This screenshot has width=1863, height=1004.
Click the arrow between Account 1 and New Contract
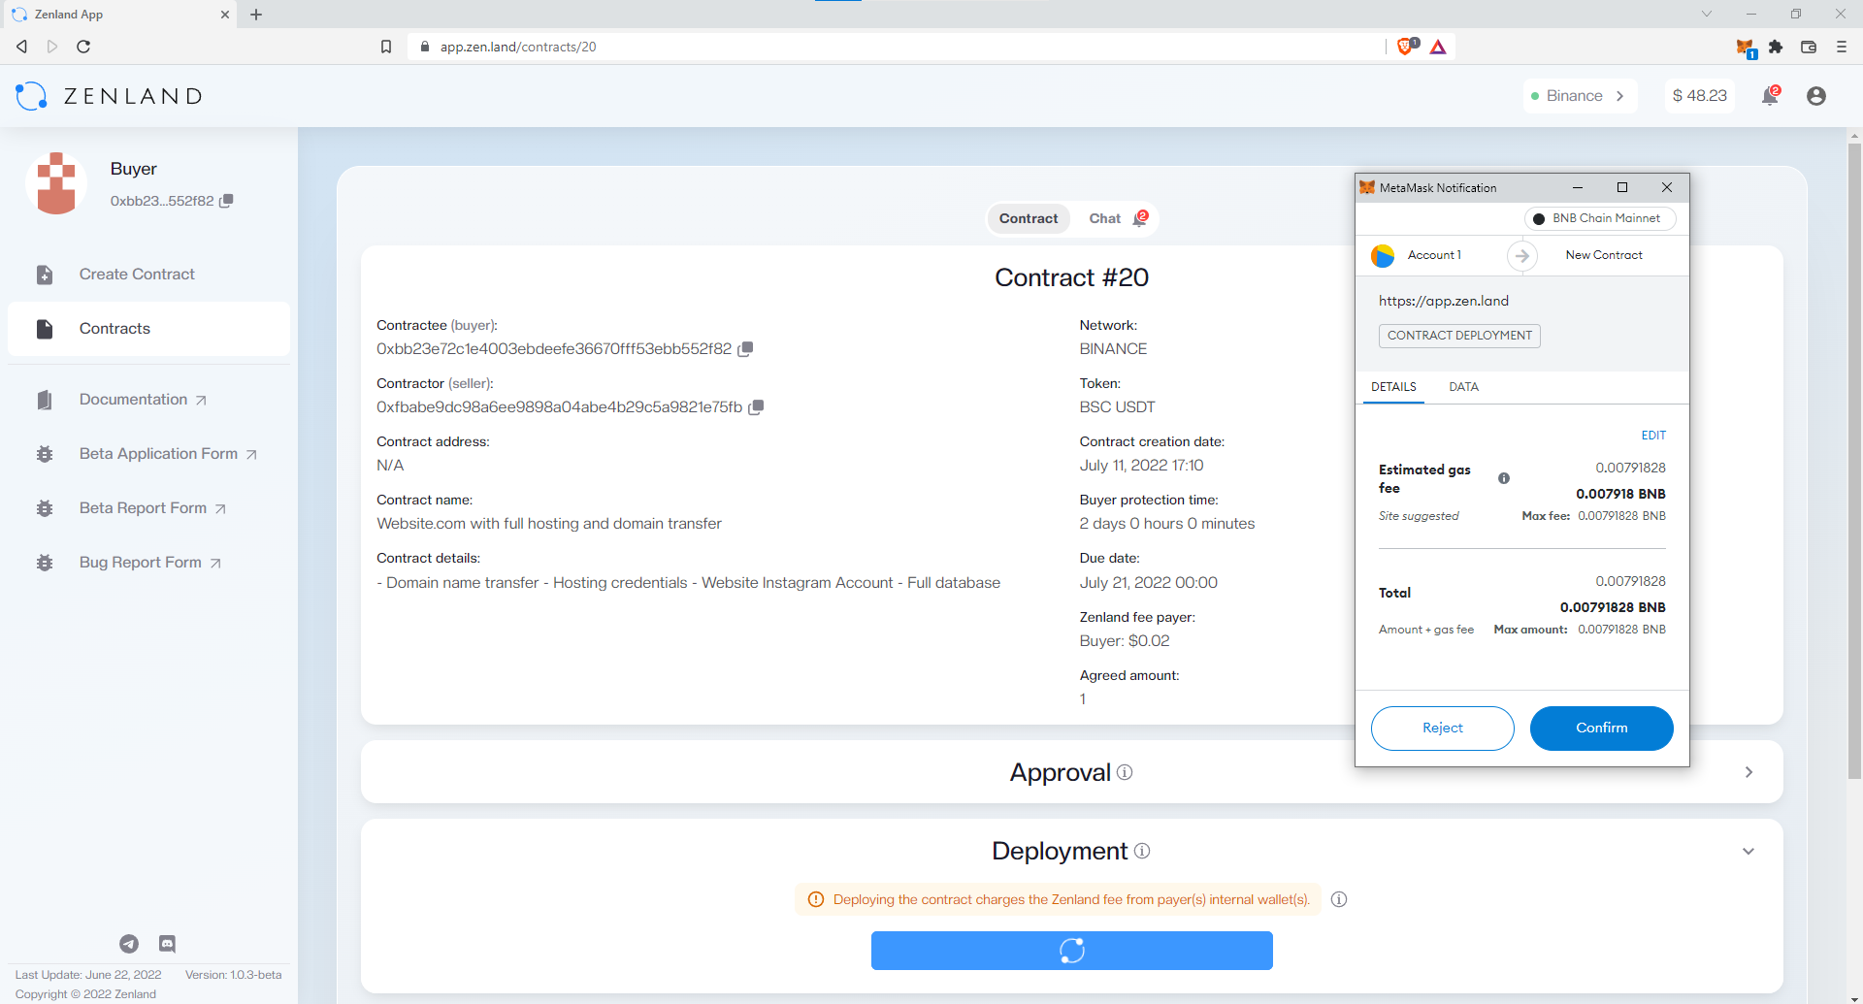1522,256
